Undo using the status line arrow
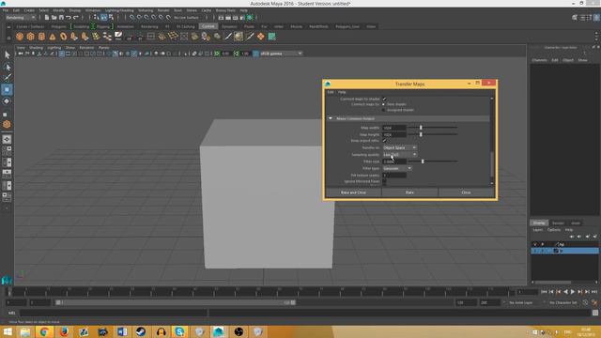This screenshot has width=601, height=338. point(69,17)
